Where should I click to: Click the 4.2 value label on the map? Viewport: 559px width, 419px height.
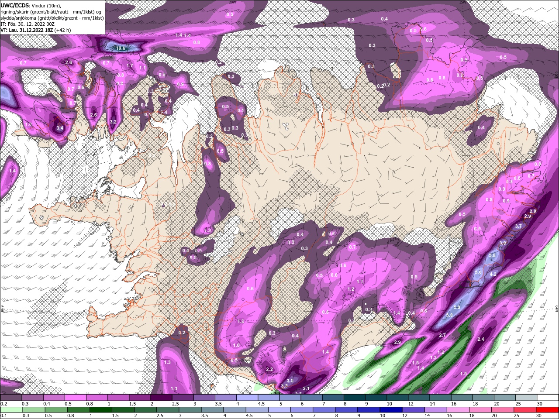(x=493, y=275)
